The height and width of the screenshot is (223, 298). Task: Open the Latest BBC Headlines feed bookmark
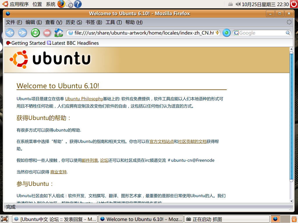(73, 43)
